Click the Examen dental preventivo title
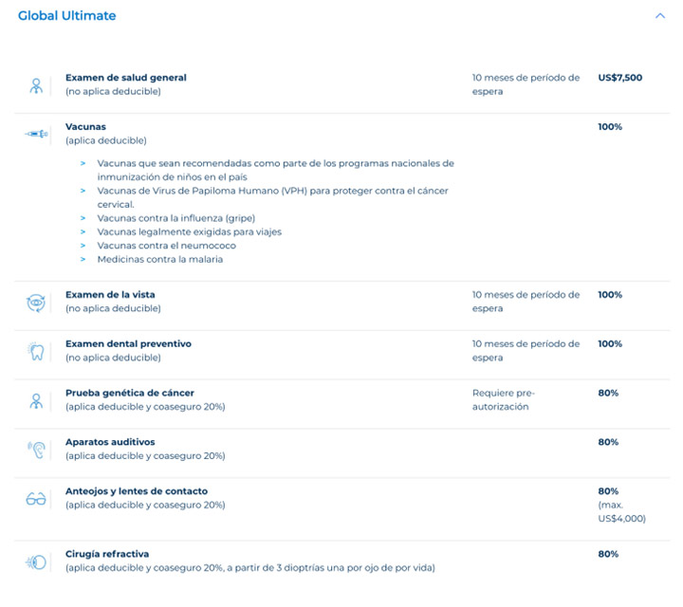The height and width of the screenshot is (607, 683). coord(128,343)
